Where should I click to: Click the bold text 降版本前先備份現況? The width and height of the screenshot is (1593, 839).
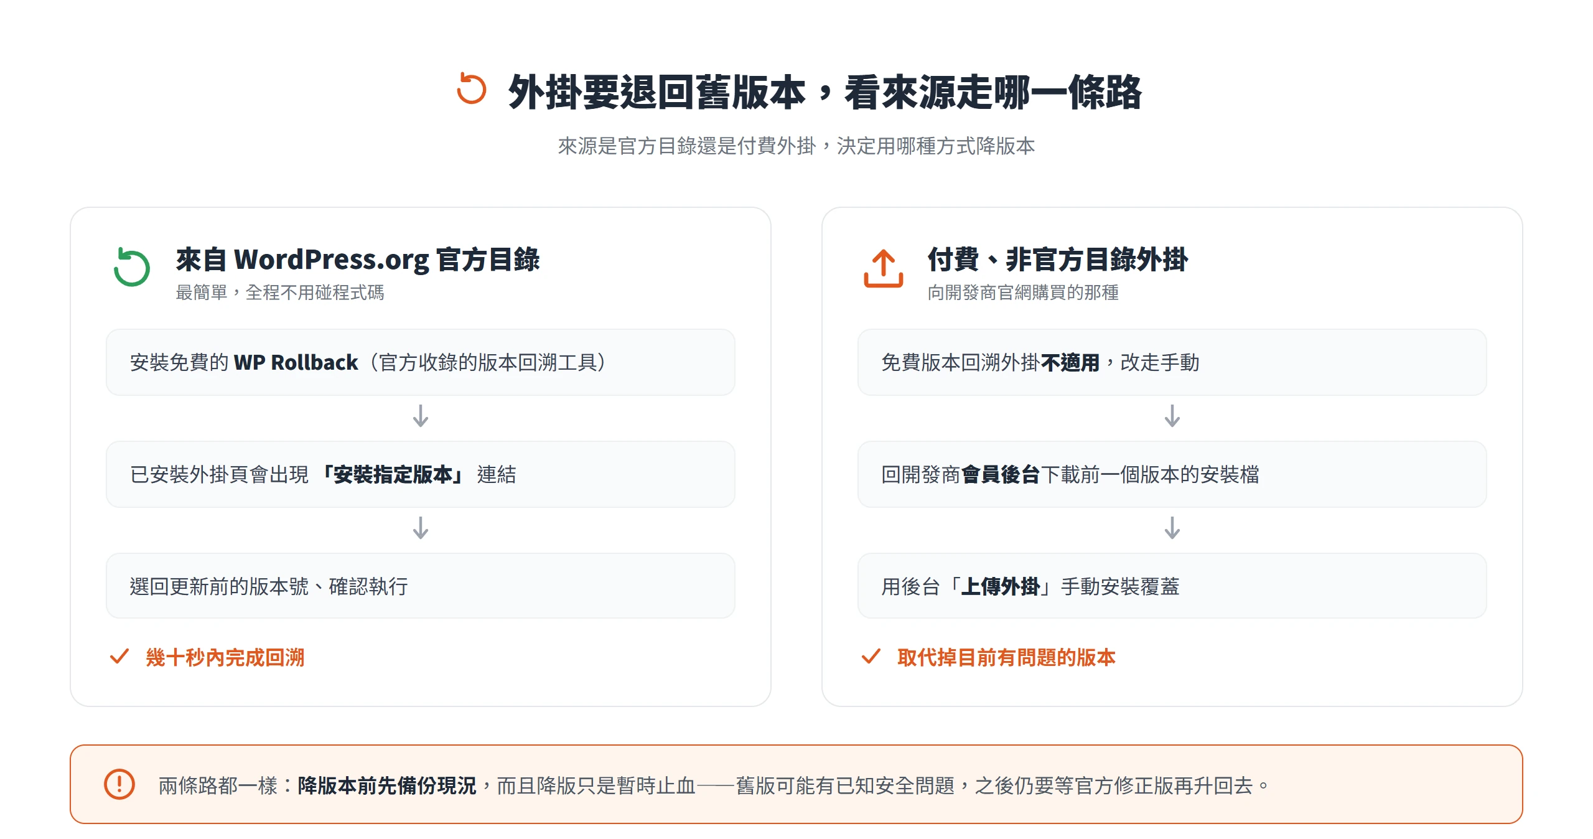pyautogui.click(x=387, y=785)
